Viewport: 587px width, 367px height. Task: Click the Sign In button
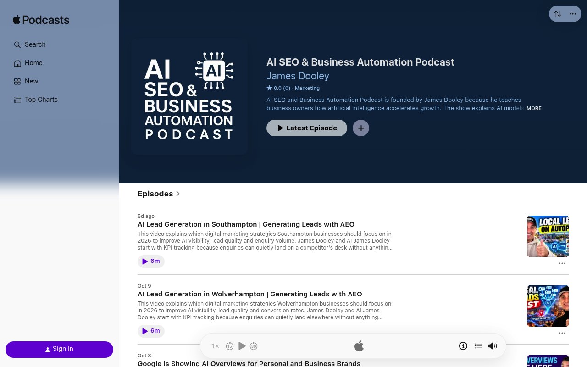pyautogui.click(x=59, y=349)
